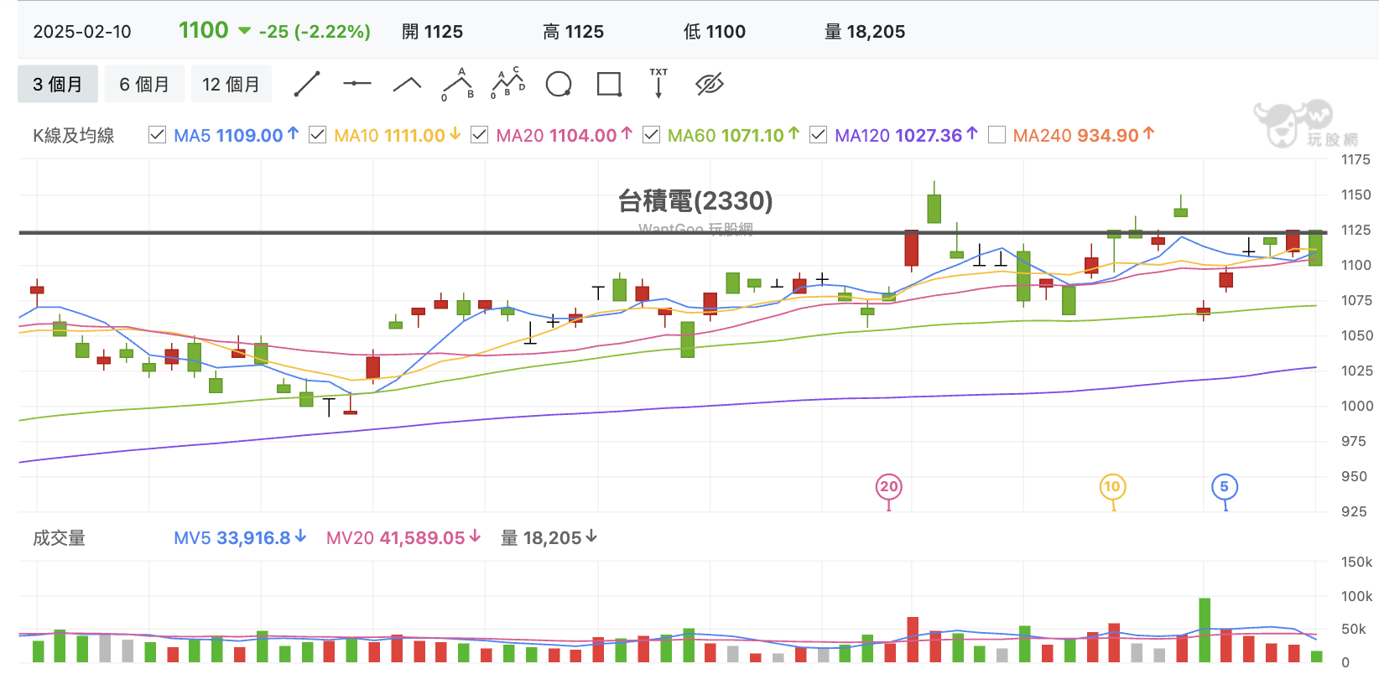Screen dimensions: 1379x674
Task: Click the date 2025-02-10 in header
Action: click(x=82, y=32)
